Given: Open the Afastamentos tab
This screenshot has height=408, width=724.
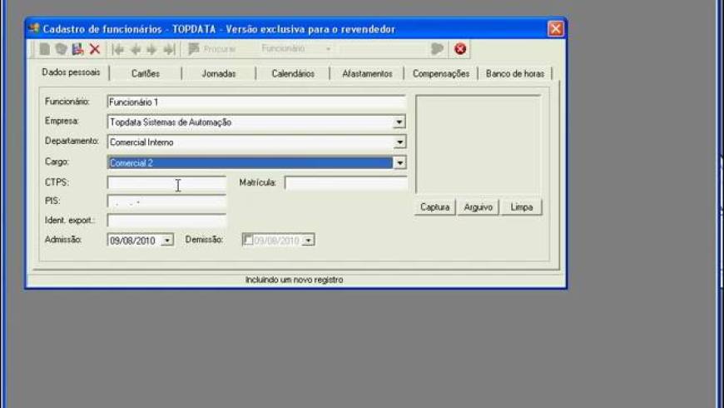Looking at the screenshot, I should tap(367, 73).
